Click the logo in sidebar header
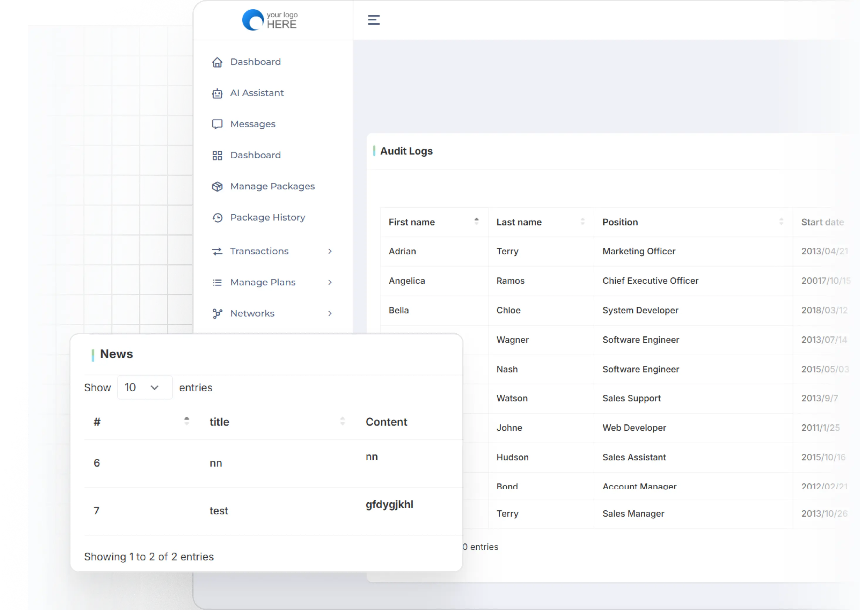 [x=270, y=20]
